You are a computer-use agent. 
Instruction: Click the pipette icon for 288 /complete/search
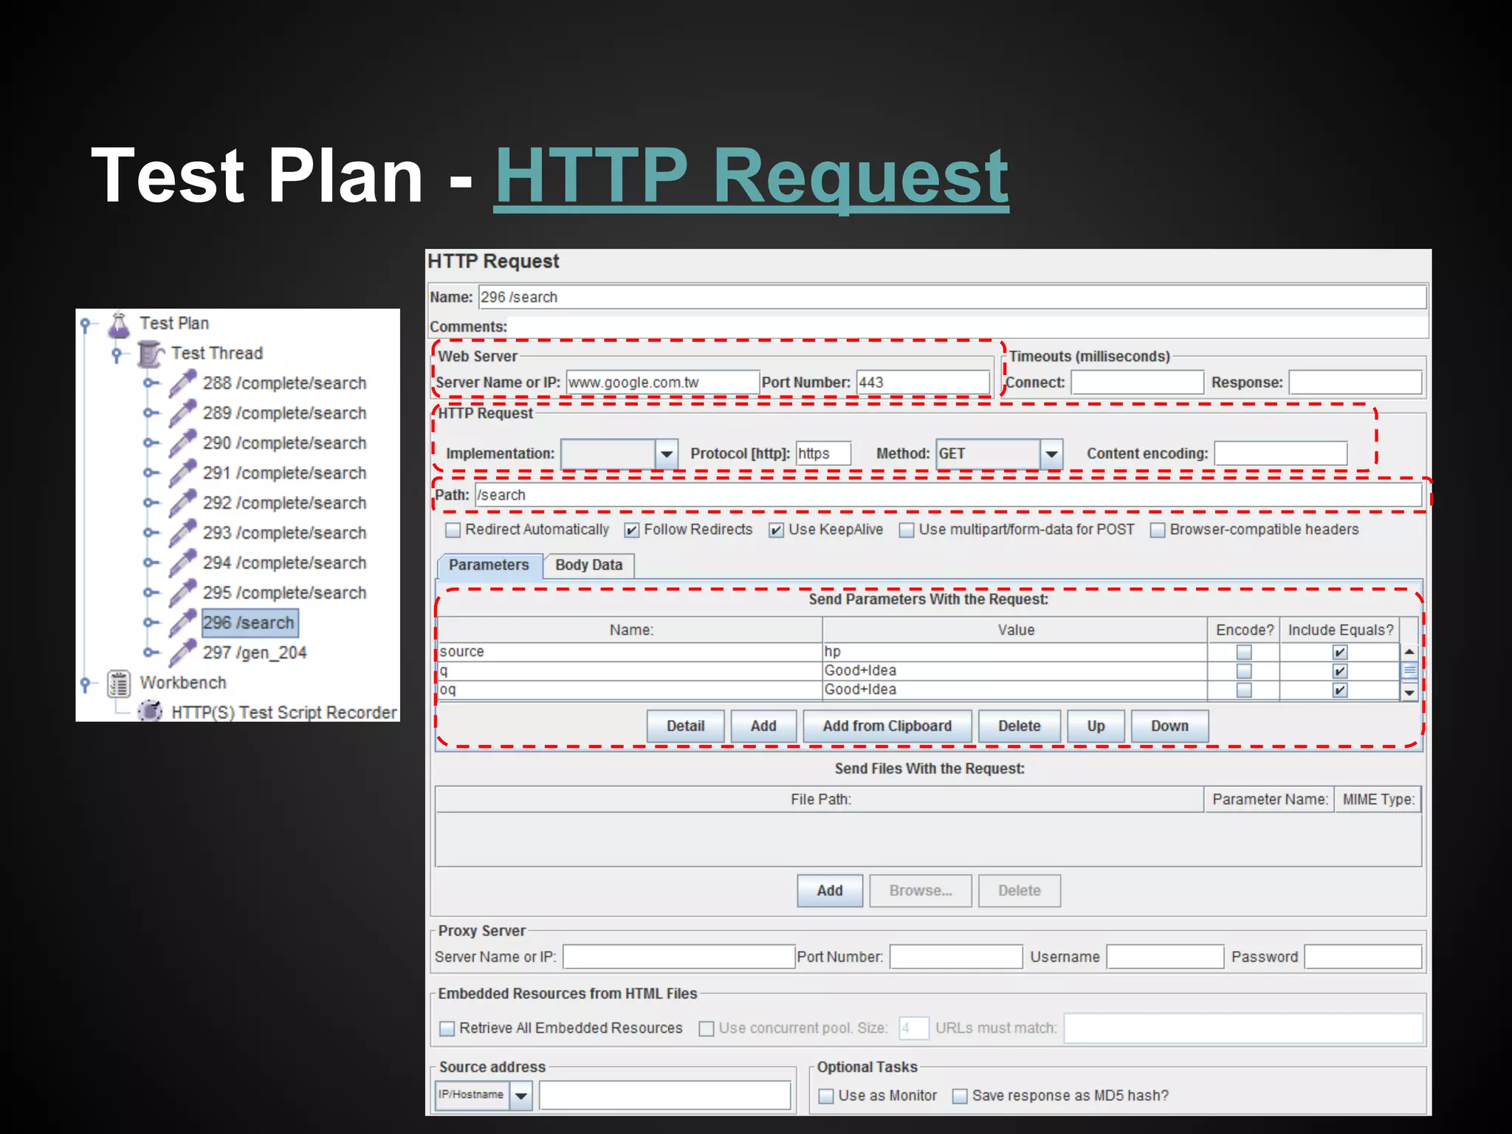182,384
